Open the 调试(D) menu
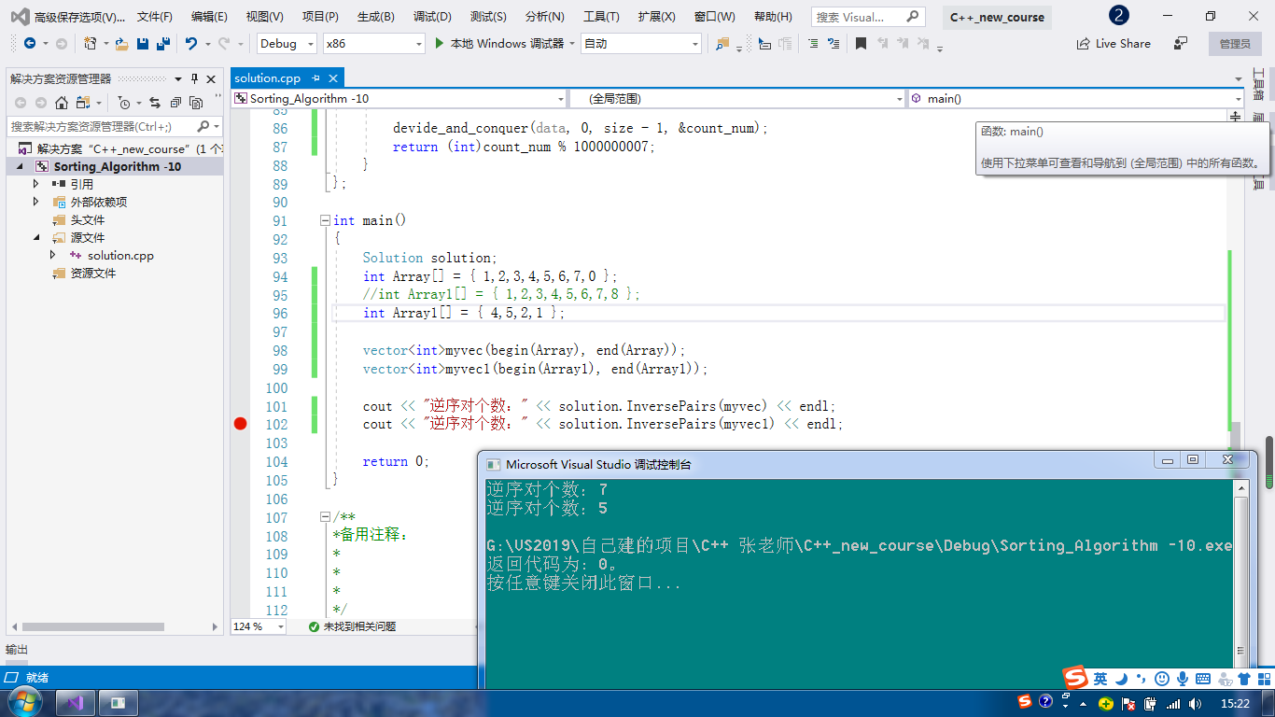The width and height of the screenshot is (1275, 717). (x=432, y=17)
